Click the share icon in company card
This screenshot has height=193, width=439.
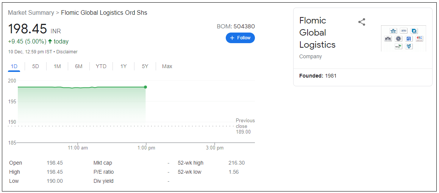tap(362, 22)
